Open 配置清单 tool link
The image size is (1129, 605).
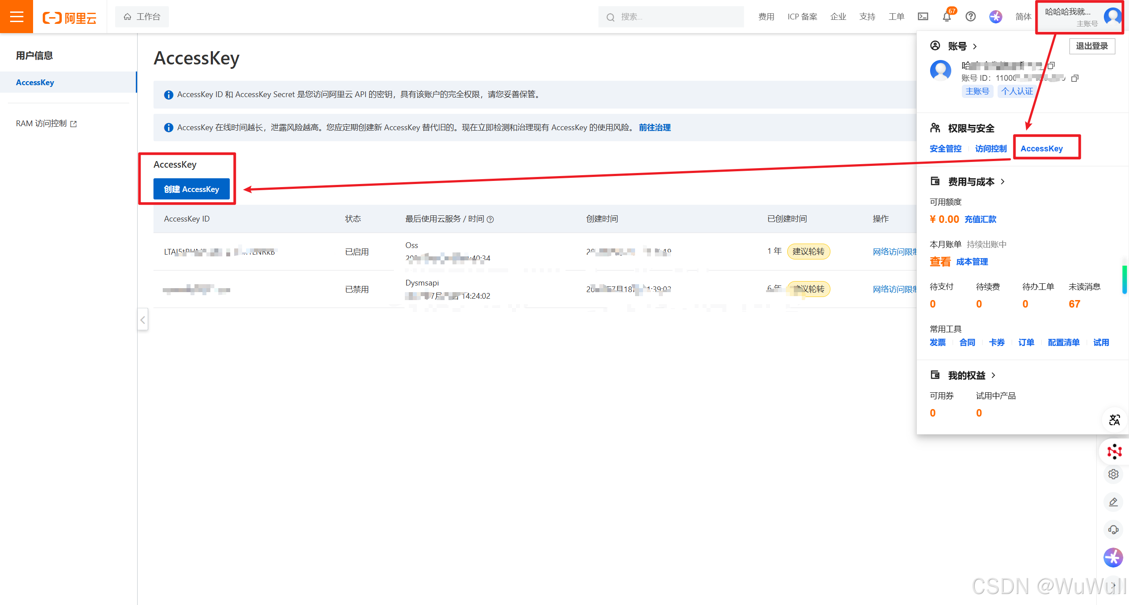[1064, 342]
